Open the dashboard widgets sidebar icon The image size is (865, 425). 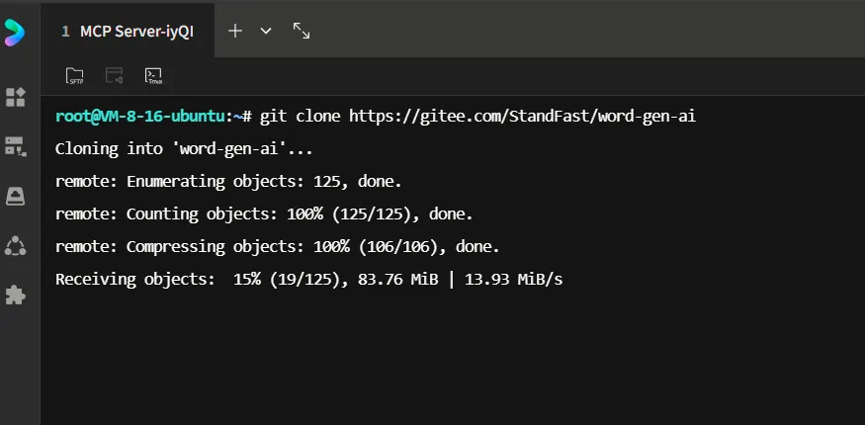coord(16,97)
